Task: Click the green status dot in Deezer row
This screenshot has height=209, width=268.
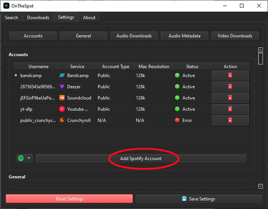Action: click(177, 86)
